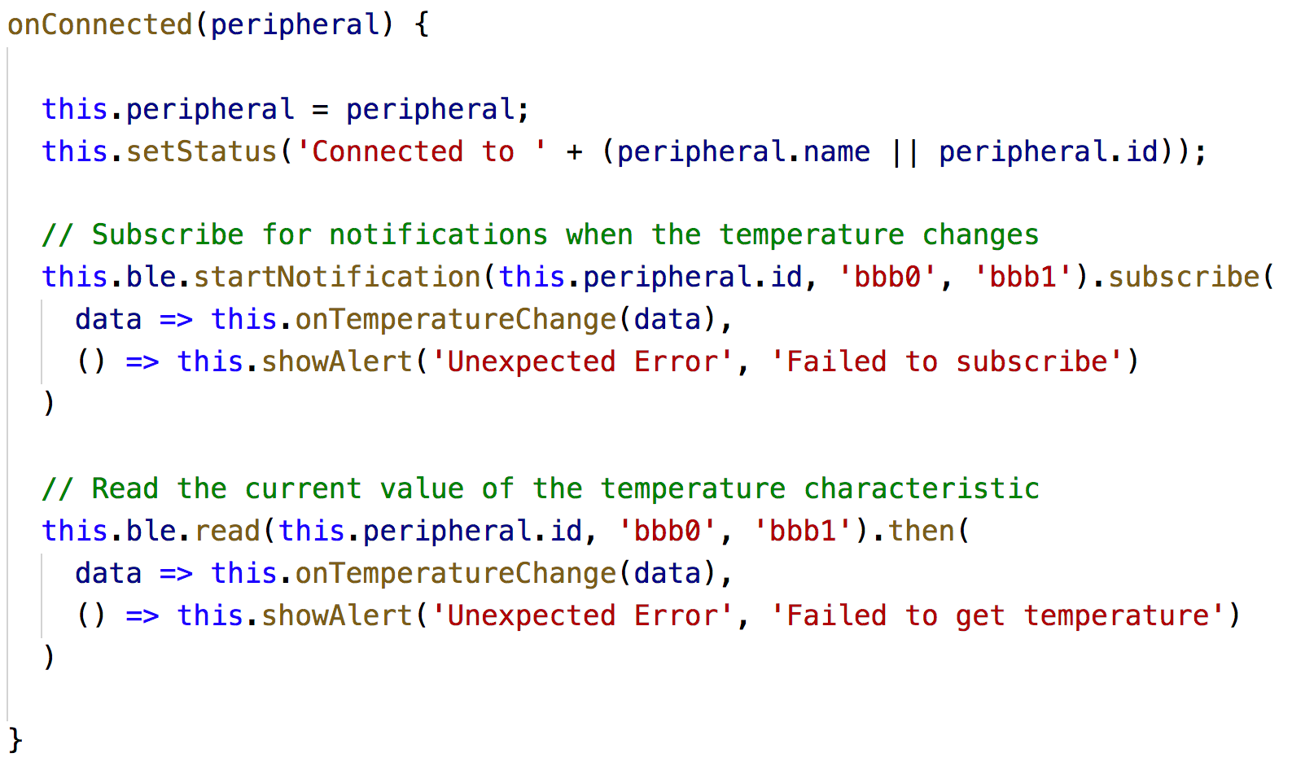Click the then method call
This screenshot has height=775, width=1314.
click(x=921, y=531)
